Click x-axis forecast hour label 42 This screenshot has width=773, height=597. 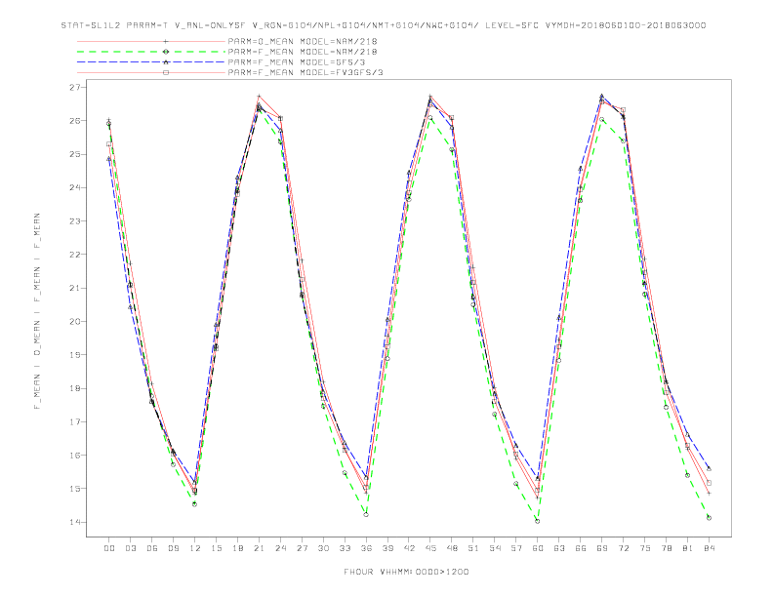tap(409, 548)
